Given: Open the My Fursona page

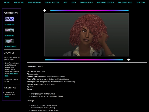Looking at the screenshot, I should tap(34, 2).
